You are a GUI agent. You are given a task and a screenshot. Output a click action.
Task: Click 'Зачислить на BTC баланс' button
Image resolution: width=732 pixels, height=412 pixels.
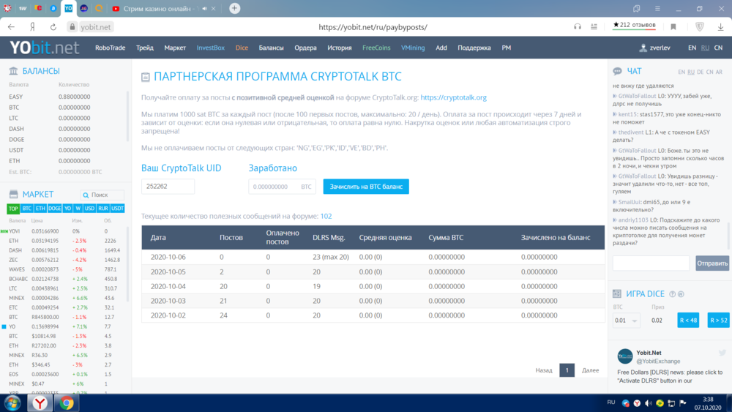coord(366,186)
